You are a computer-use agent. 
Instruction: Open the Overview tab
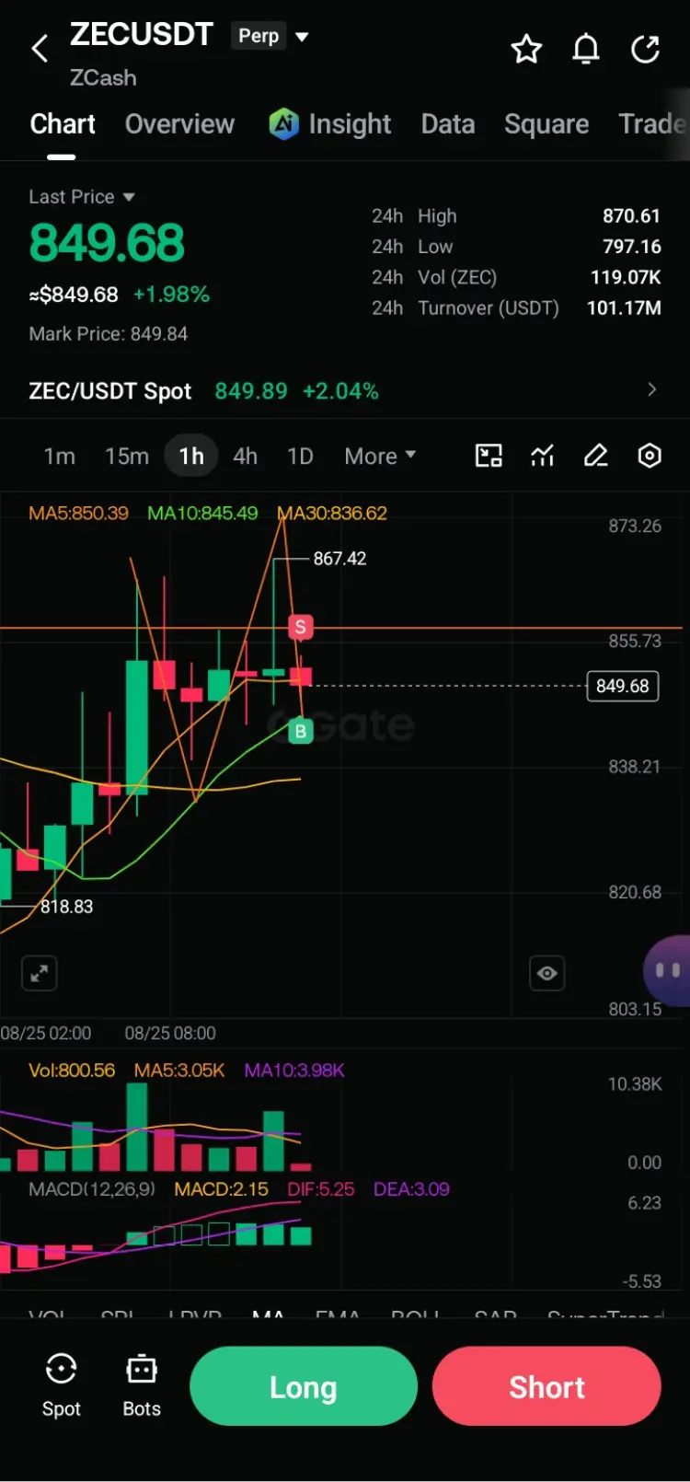click(x=179, y=124)
